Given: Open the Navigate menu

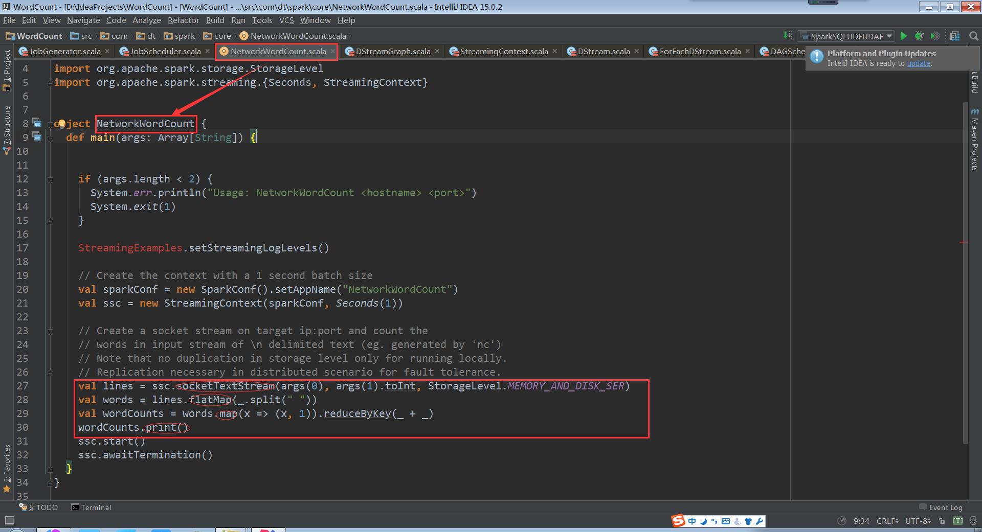Looking at the screenshot, I should (x=83, y=20).
